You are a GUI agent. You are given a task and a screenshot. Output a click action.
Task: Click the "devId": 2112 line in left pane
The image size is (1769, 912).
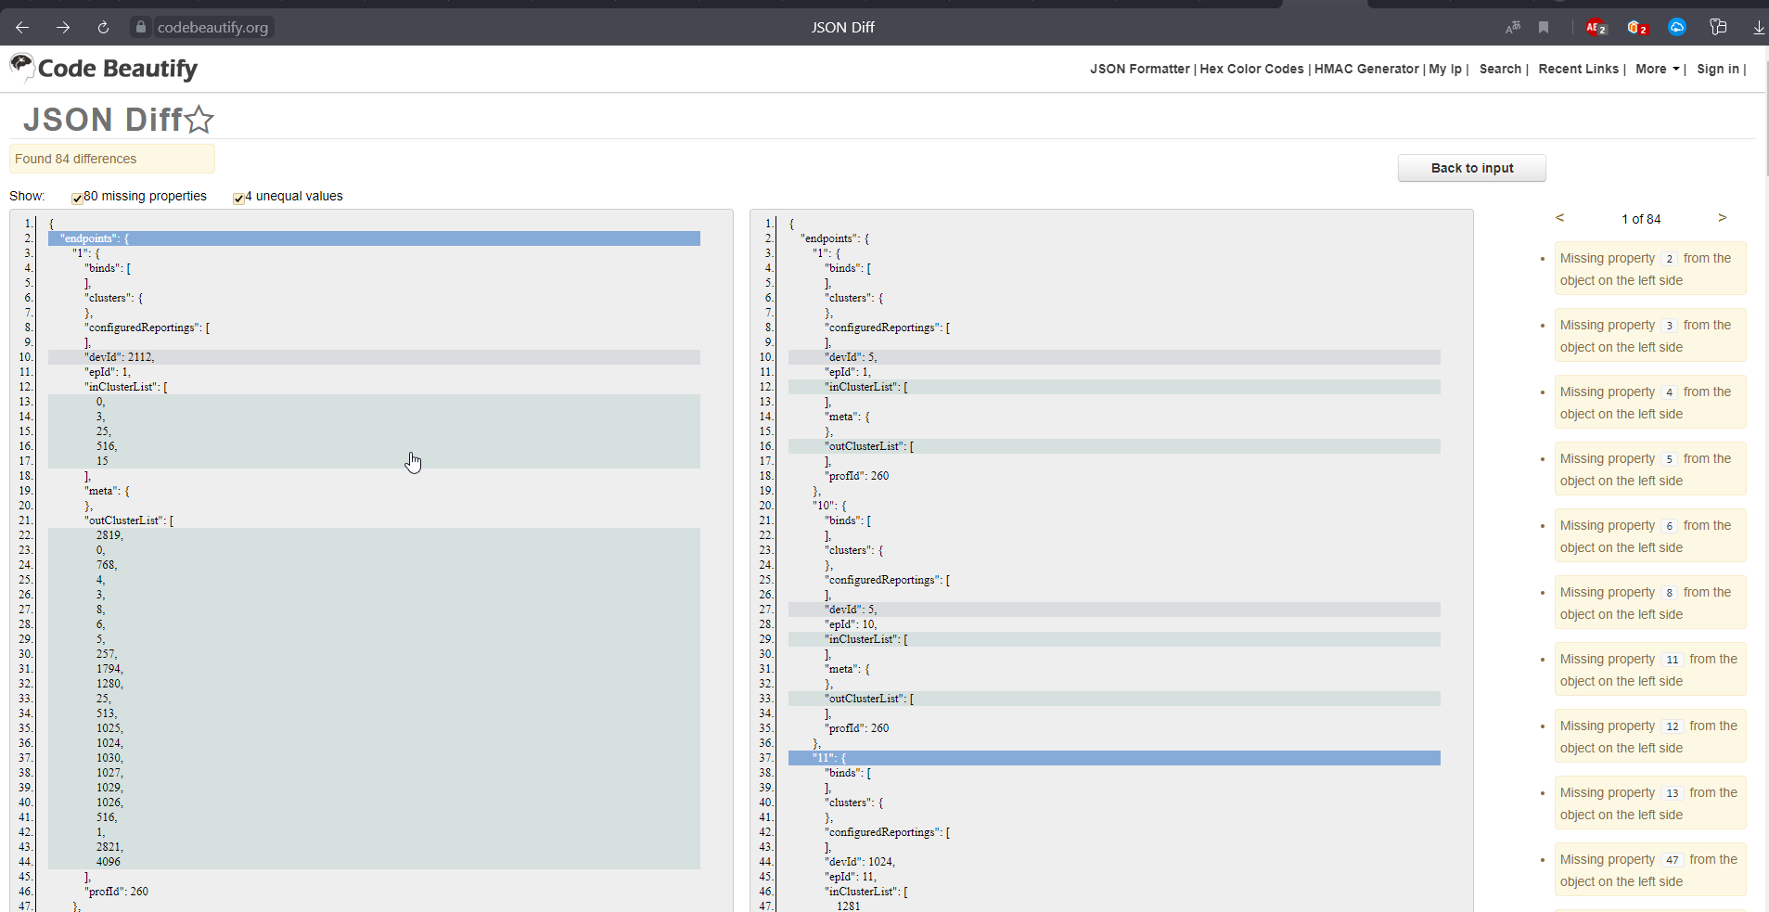374,357
